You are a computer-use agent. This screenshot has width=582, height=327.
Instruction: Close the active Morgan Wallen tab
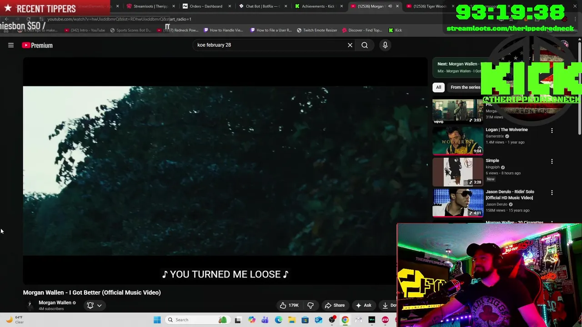click(397, 6)
